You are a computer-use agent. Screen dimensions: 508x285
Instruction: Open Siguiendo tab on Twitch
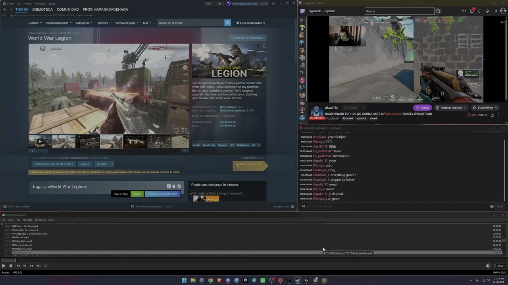pos(315,11)
